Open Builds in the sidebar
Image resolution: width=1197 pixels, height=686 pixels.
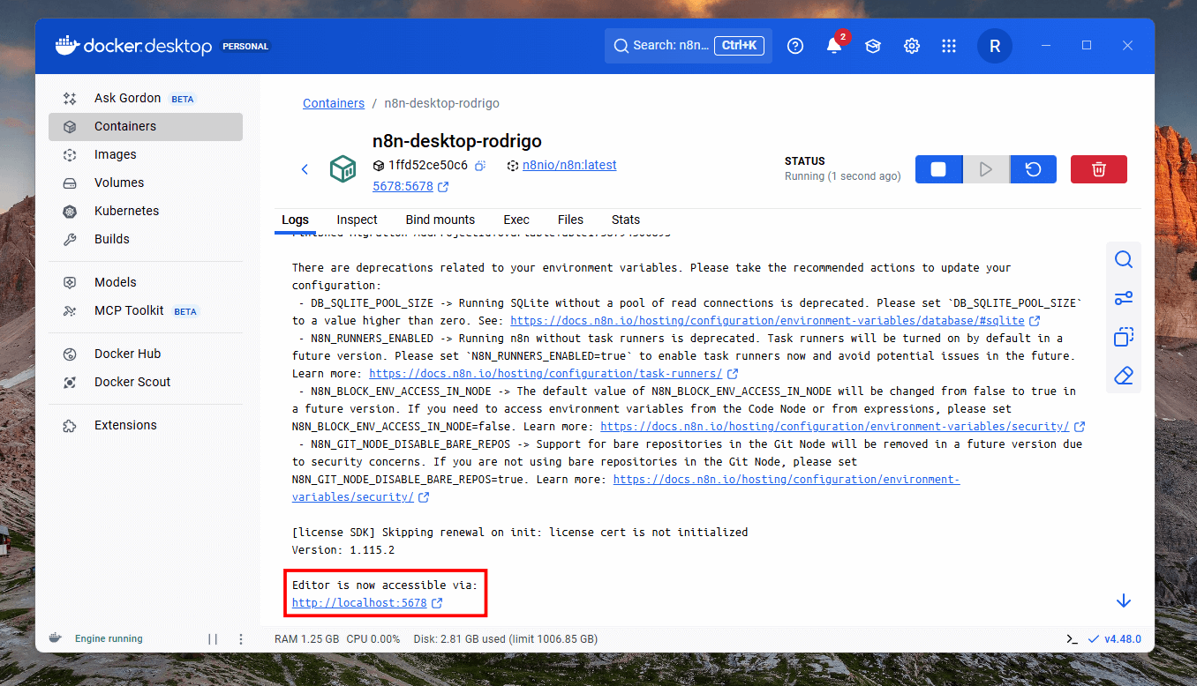146,240
